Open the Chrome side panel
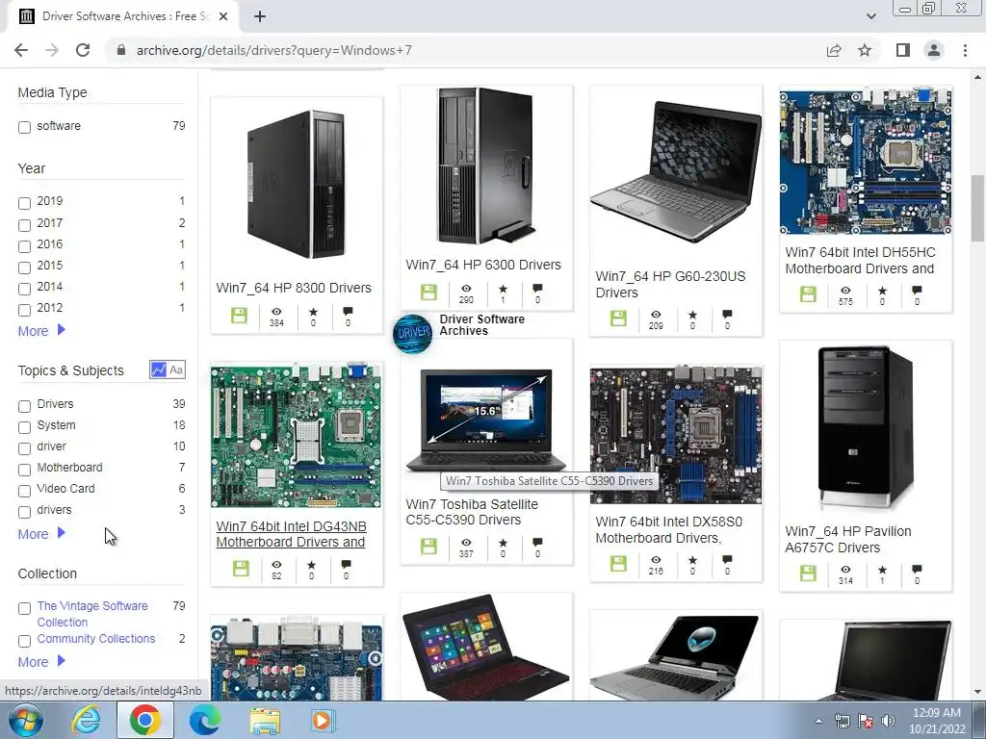 click(x=903, y=50)
